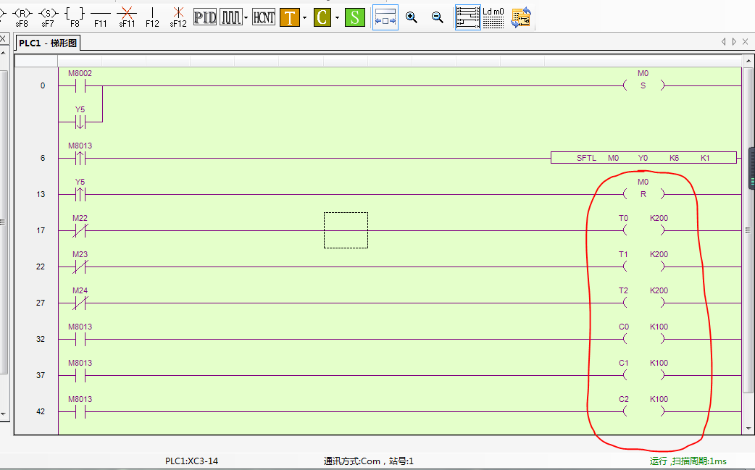Insert a PID instruction from toolbar
The width and height of the screenshot is (755, 470).
(x=205, y=17)
